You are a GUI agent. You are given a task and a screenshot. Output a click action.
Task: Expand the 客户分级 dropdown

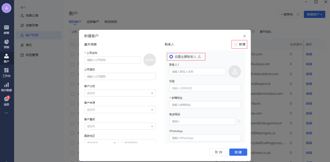(120, 93)
